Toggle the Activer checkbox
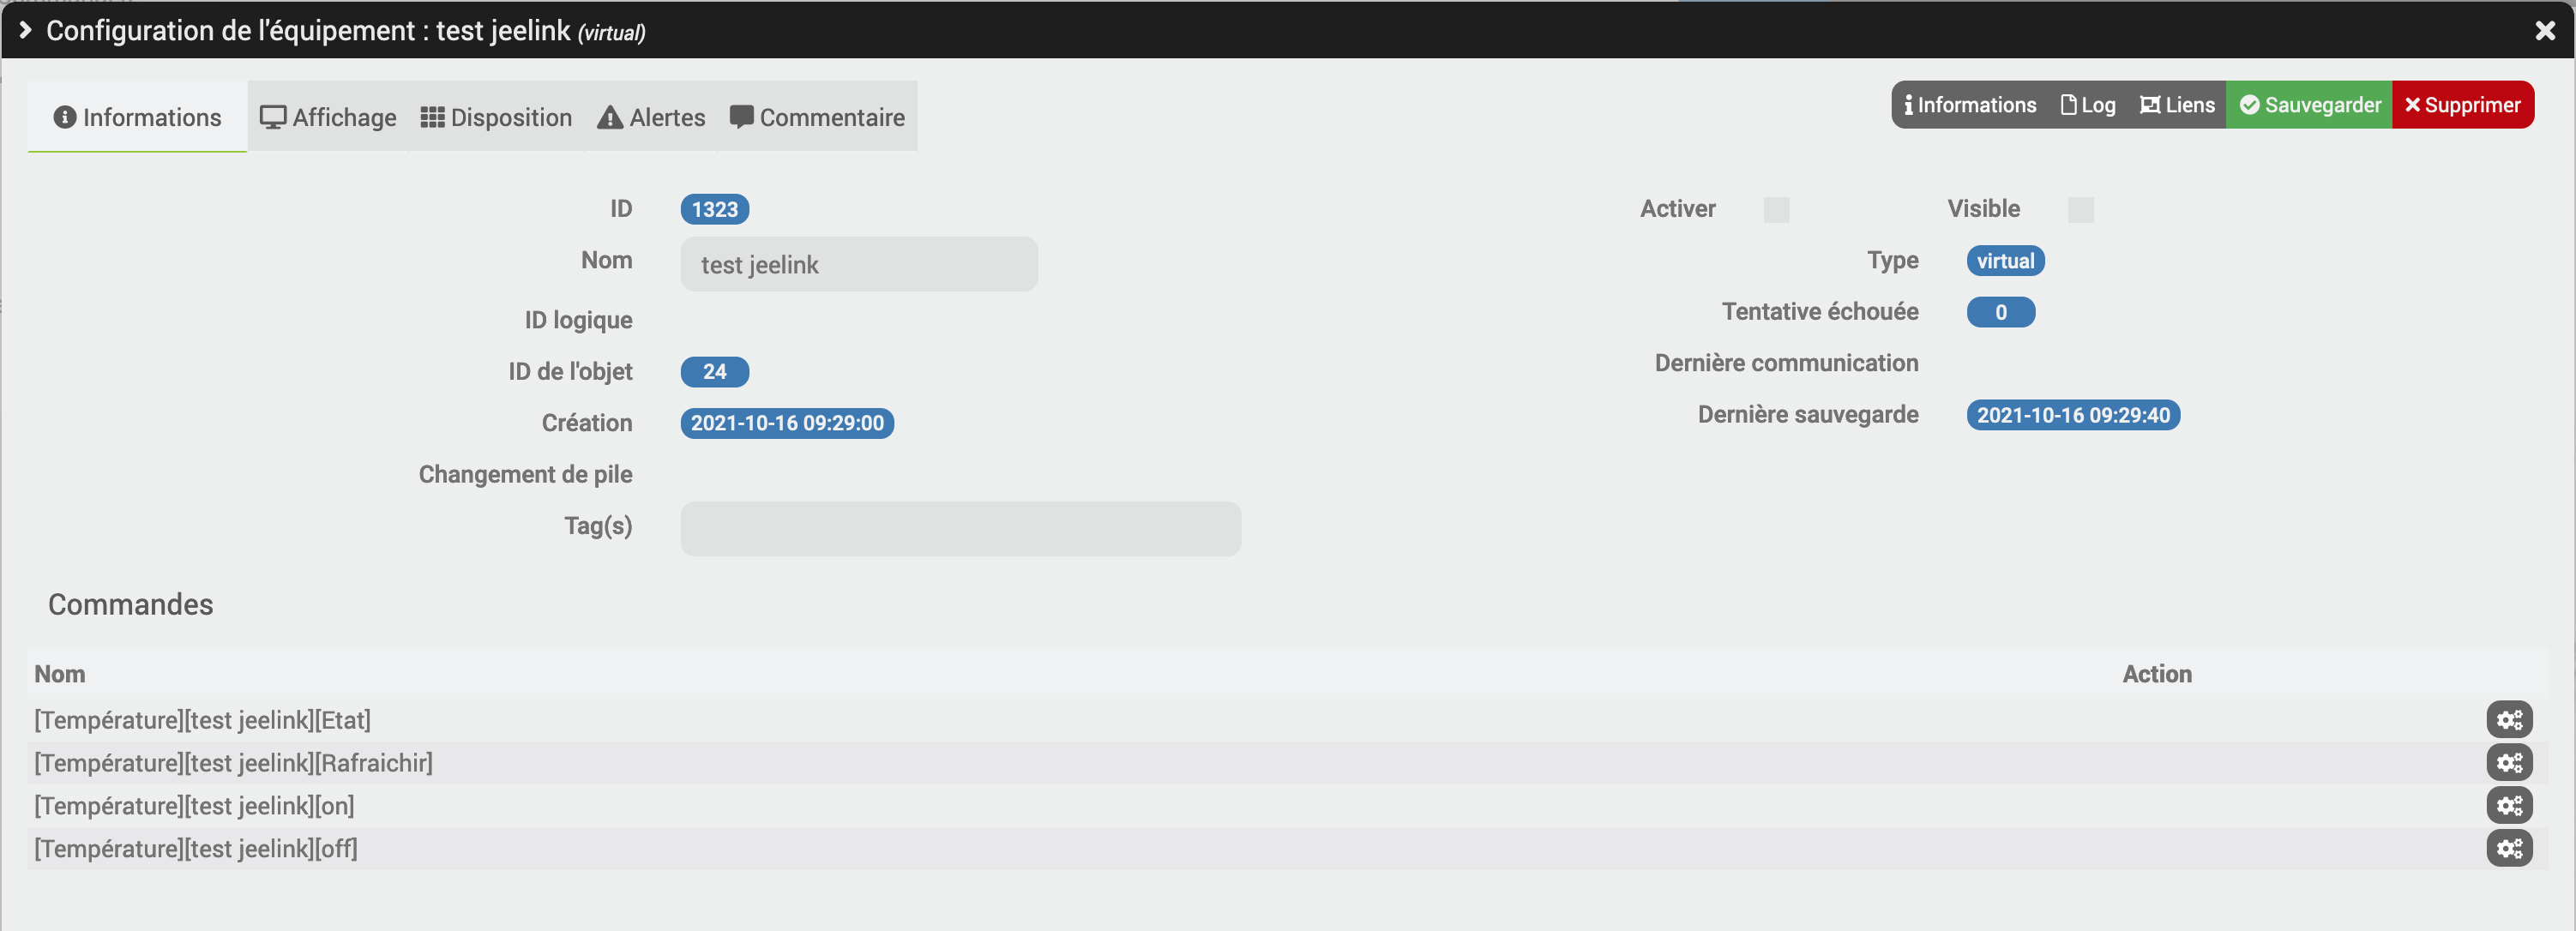 (x=1776, y=210)
